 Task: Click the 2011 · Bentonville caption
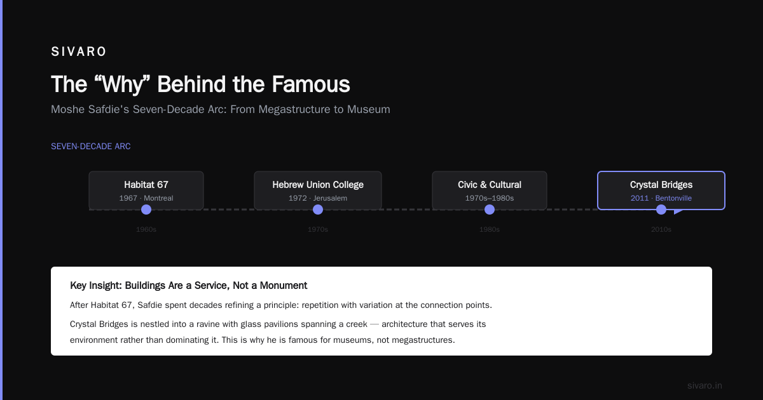coord(661,198)
